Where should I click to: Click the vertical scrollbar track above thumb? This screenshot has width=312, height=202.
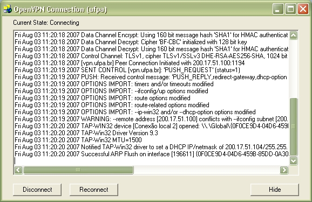coord(294,68)
